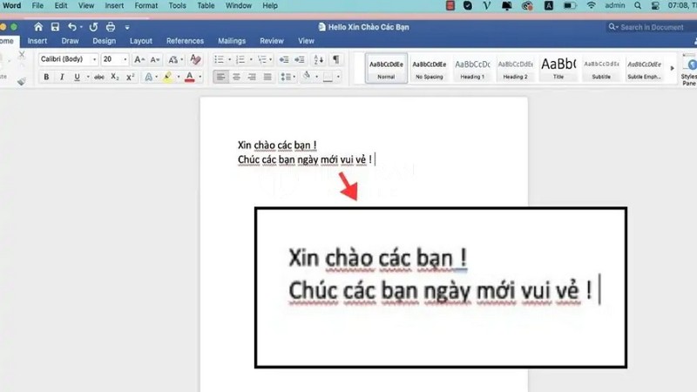Click the Search in Document field
Screen dimensions: 697x392
(x=650, y=27)
